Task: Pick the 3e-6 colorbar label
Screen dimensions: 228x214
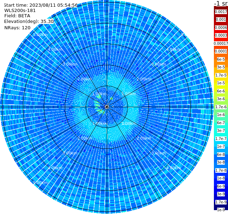Action: pos(221,99)
